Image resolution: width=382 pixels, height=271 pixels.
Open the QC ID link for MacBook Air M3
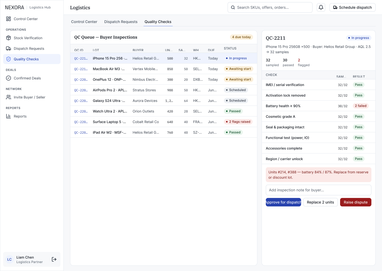pyautogui.click(x=81, y=69)
